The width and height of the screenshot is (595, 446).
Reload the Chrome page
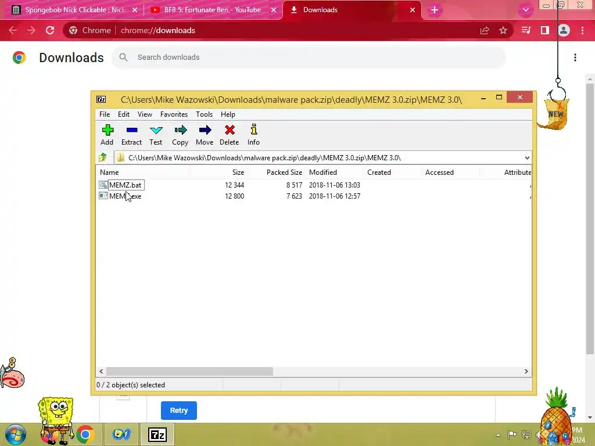tap(50, 30)
